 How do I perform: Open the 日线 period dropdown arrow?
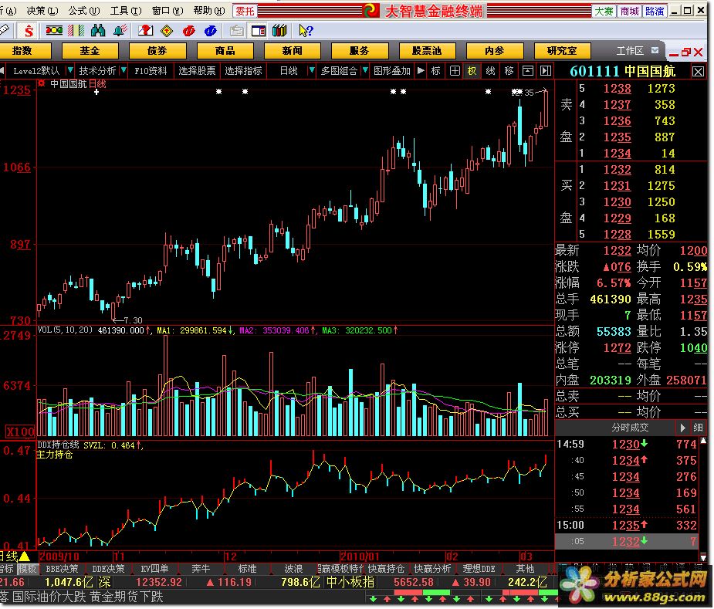(312, 70)
